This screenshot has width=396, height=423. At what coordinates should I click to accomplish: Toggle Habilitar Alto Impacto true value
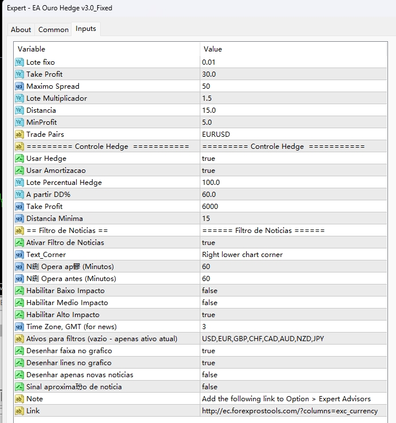tap(208, 314)
